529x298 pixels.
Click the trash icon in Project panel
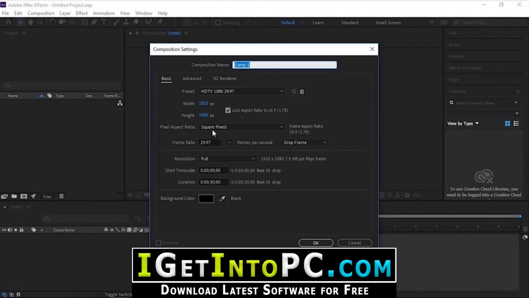pyautogui.click(x=61, y=196)
